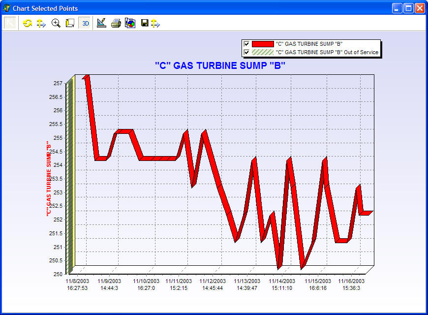This screenshot has width=428, height=315.
Task: Click the Out of Service legend label
Action: click(x=327, y=52)
